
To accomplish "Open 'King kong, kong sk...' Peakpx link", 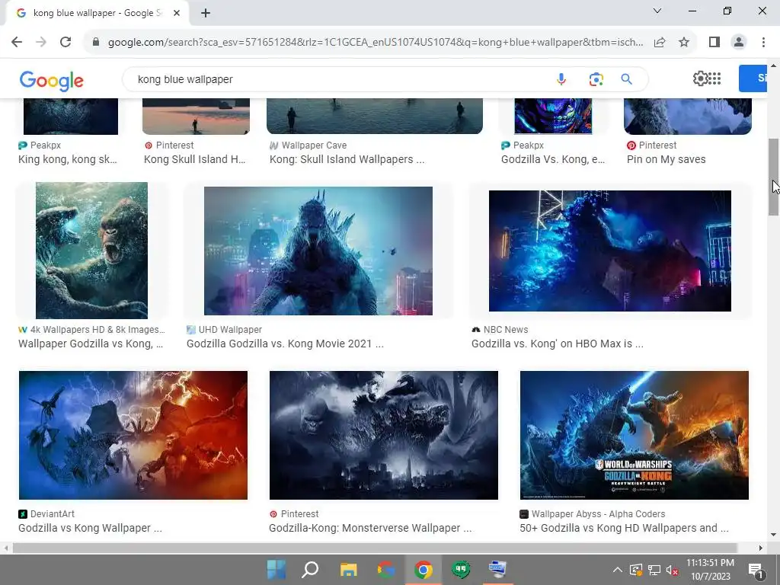I will (x=68, y=159).
